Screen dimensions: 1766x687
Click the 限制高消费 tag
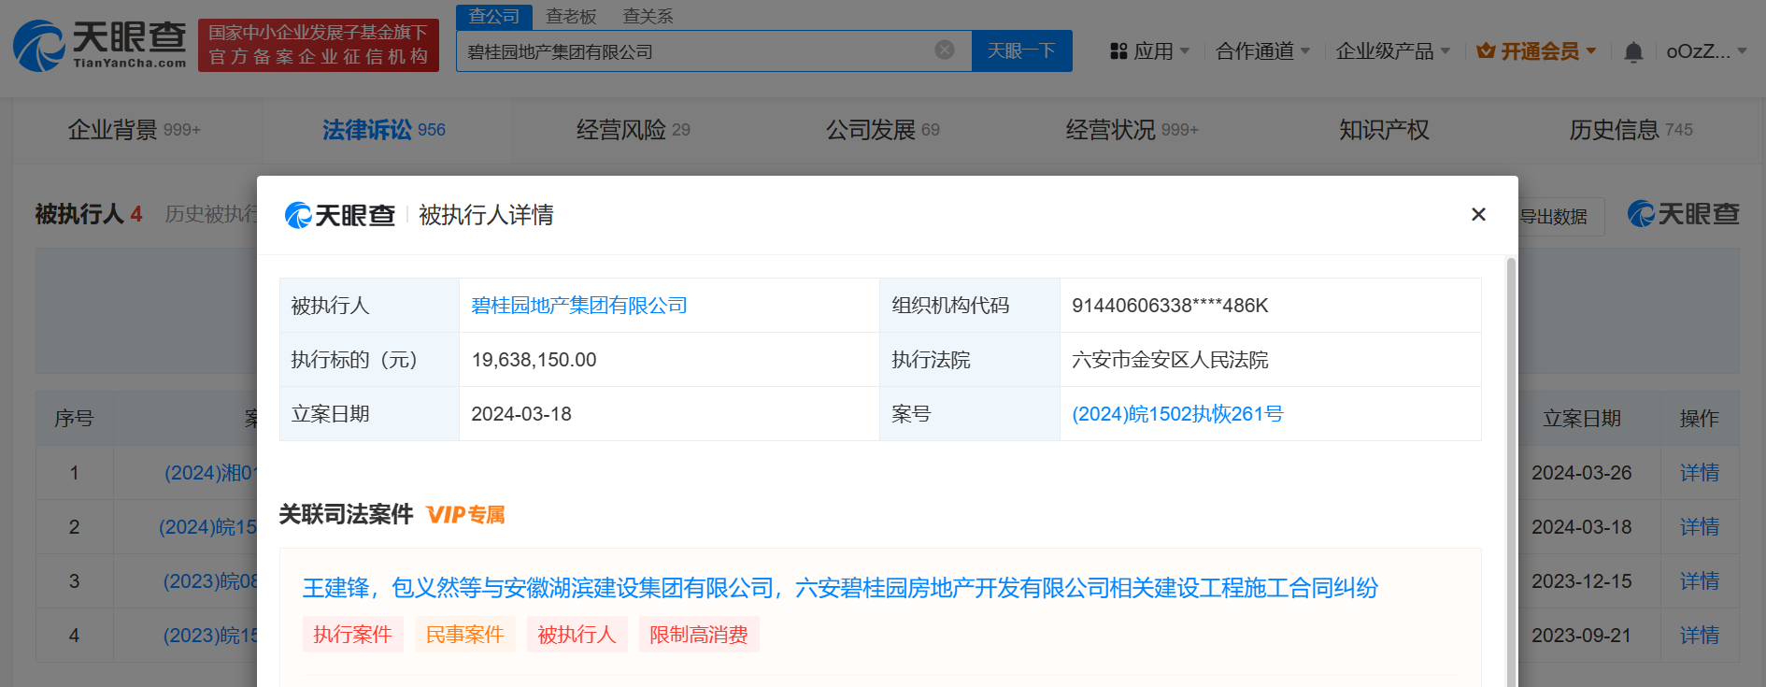(699, 635)
